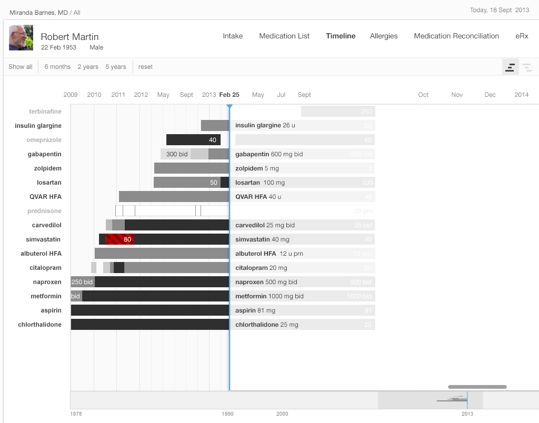Select the Medication Reconciliation tab
Viewport: 539px width, 423px height.
456,36
